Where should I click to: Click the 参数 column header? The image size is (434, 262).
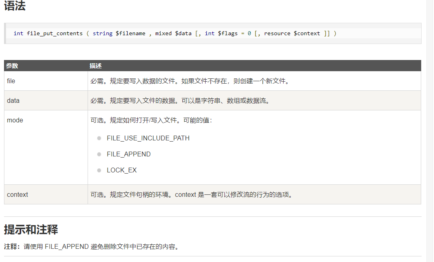[x=12, y=66]
